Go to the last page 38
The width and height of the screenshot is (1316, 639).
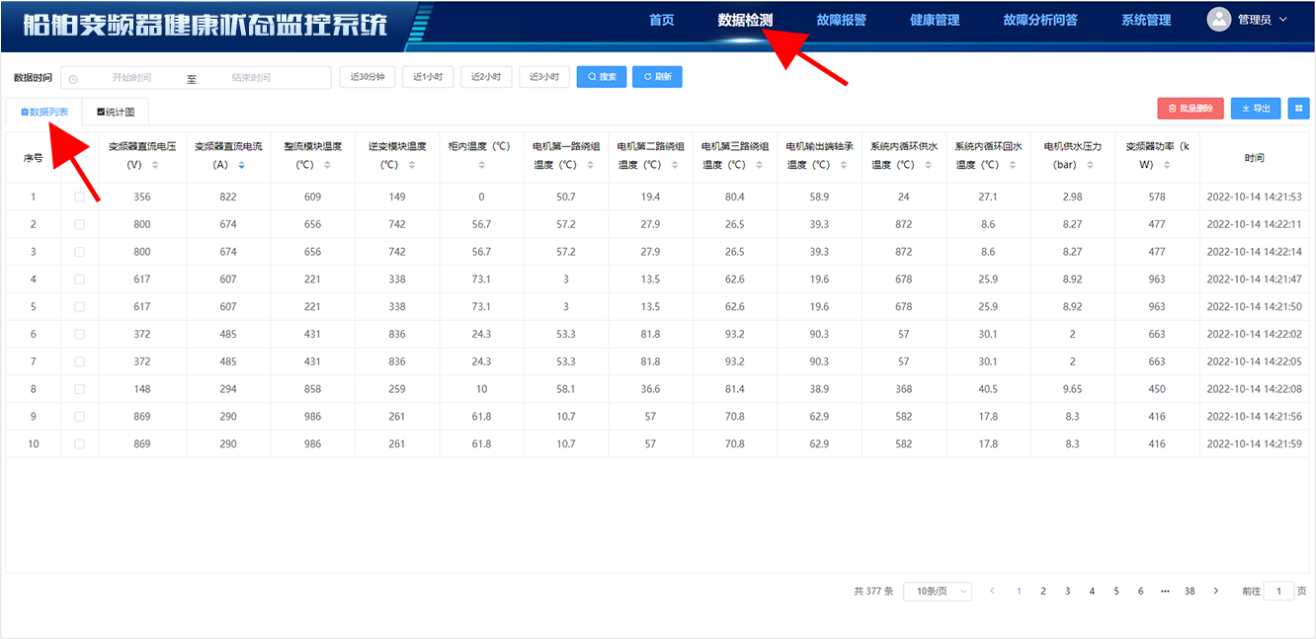coord(1190,591)
